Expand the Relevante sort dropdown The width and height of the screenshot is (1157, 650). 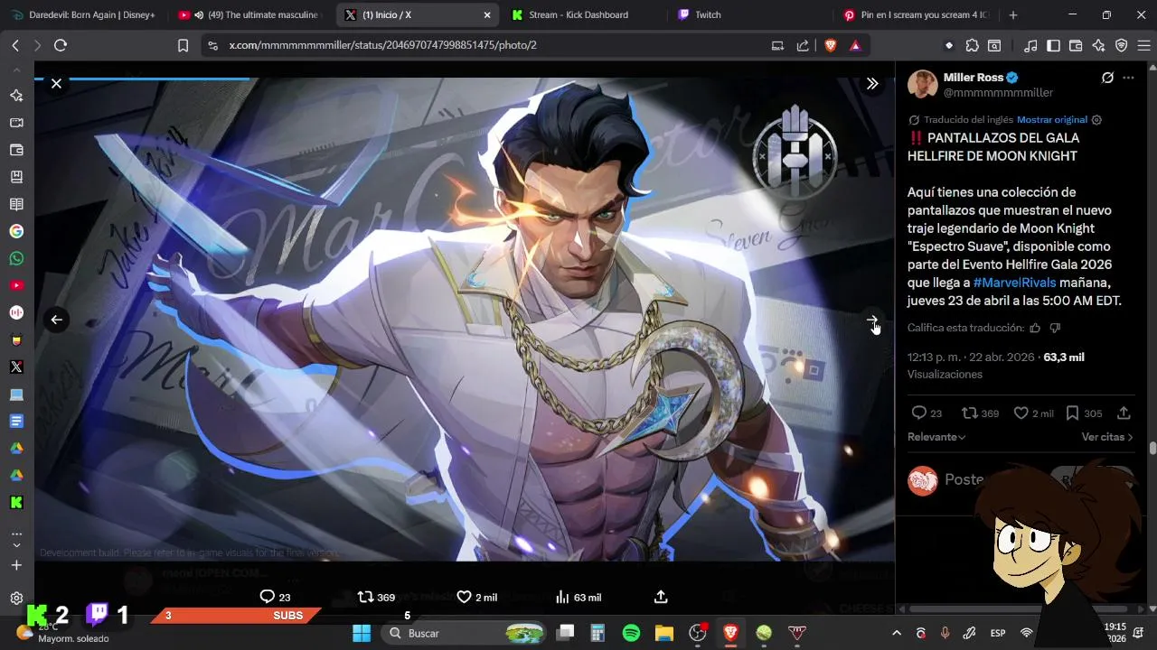tap(936, 437)
